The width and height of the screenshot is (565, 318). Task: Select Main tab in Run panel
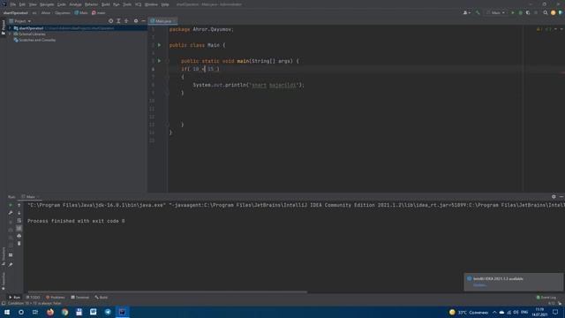point(30,197)
